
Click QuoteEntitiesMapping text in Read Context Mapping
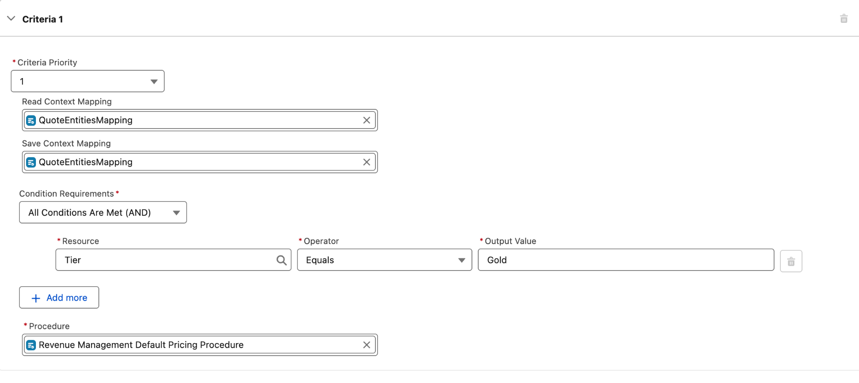86,120
